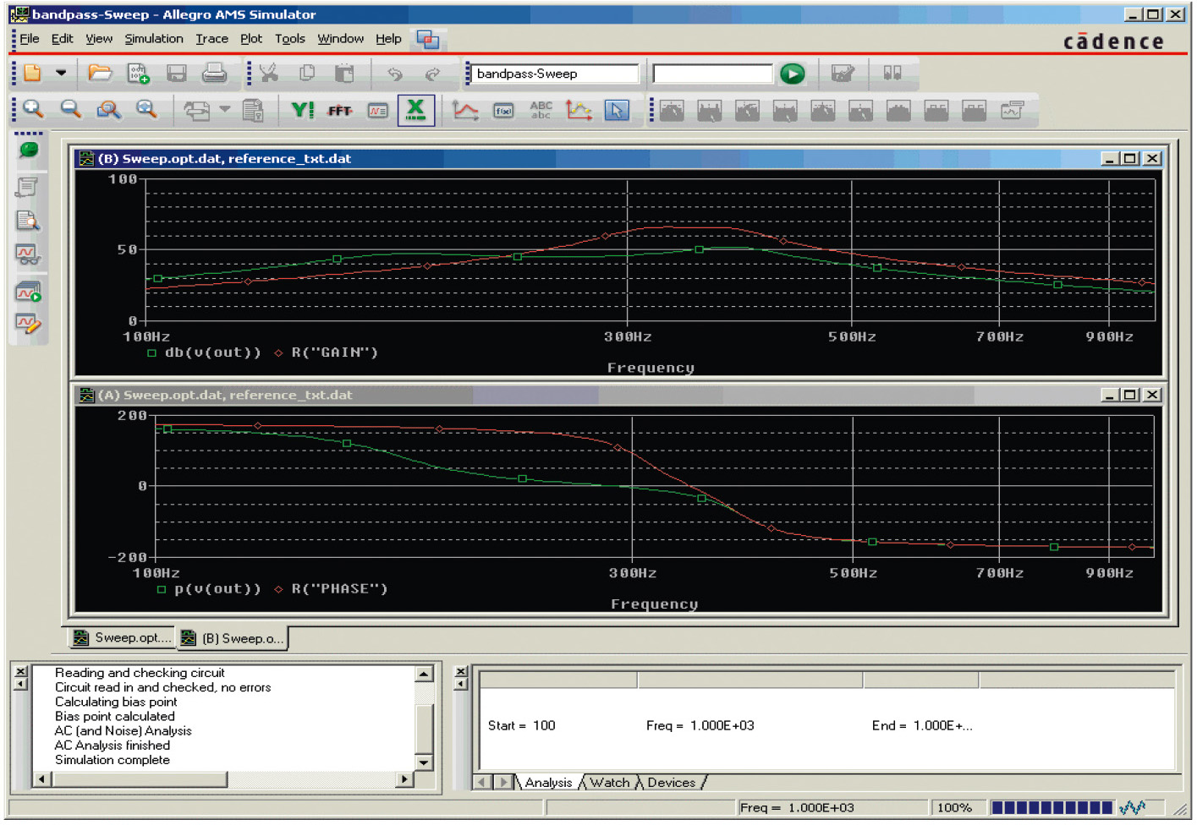Open the Plot menu
The width and height of the screenshot is (1197, 825).
click(x=251, y=39)
